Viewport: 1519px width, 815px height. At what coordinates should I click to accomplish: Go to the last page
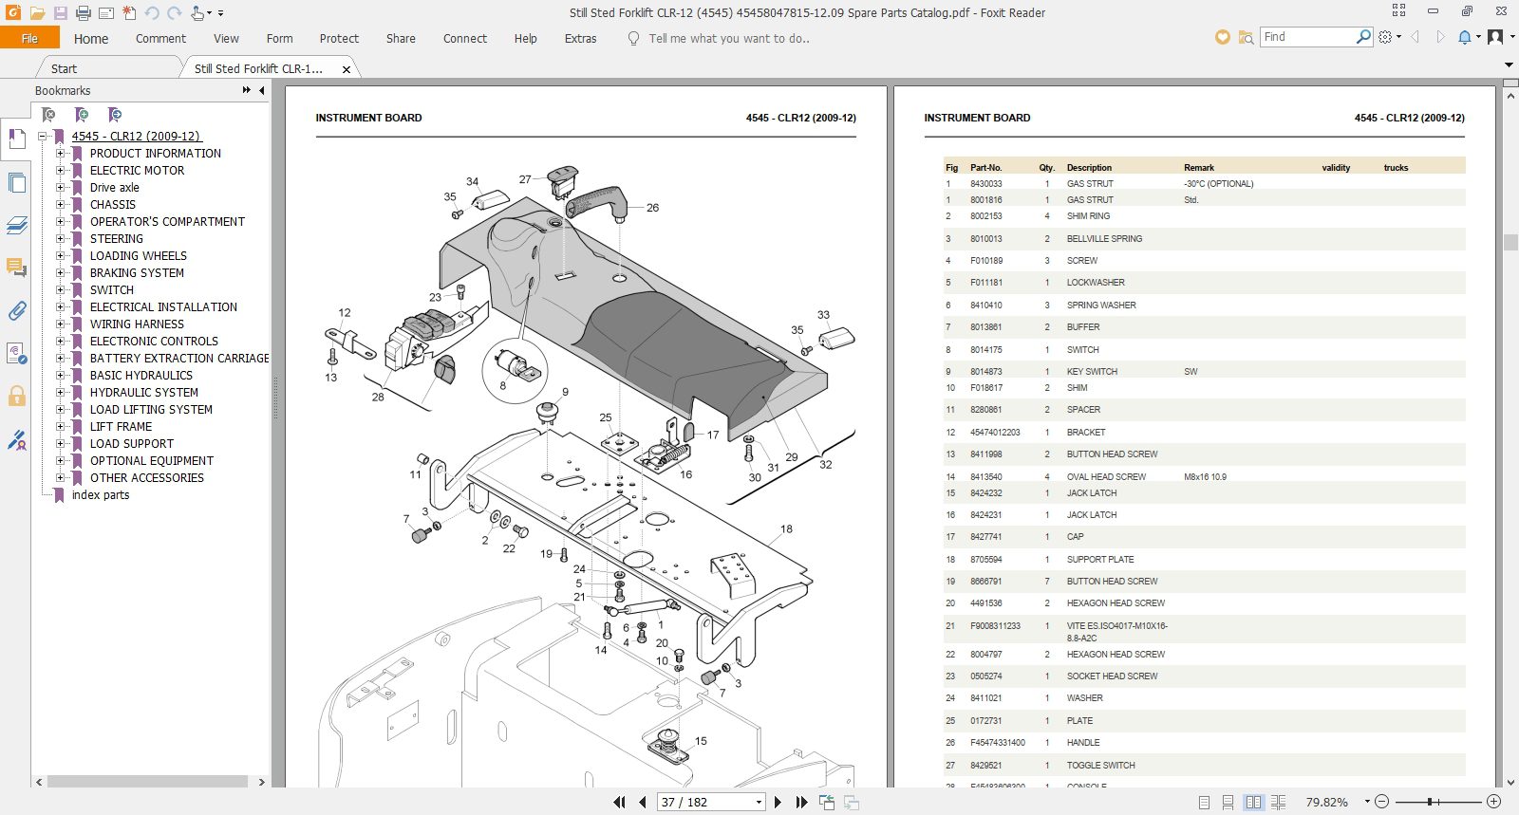click(801, 802)
